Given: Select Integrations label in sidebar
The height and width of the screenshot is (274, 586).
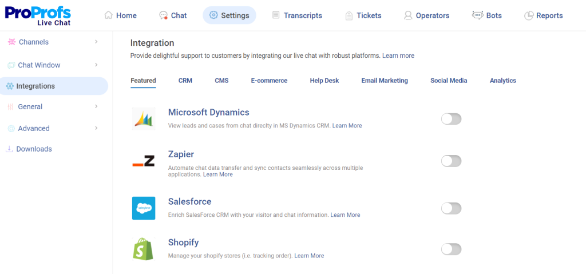Looking at the screenshot, I should (35, 86).
